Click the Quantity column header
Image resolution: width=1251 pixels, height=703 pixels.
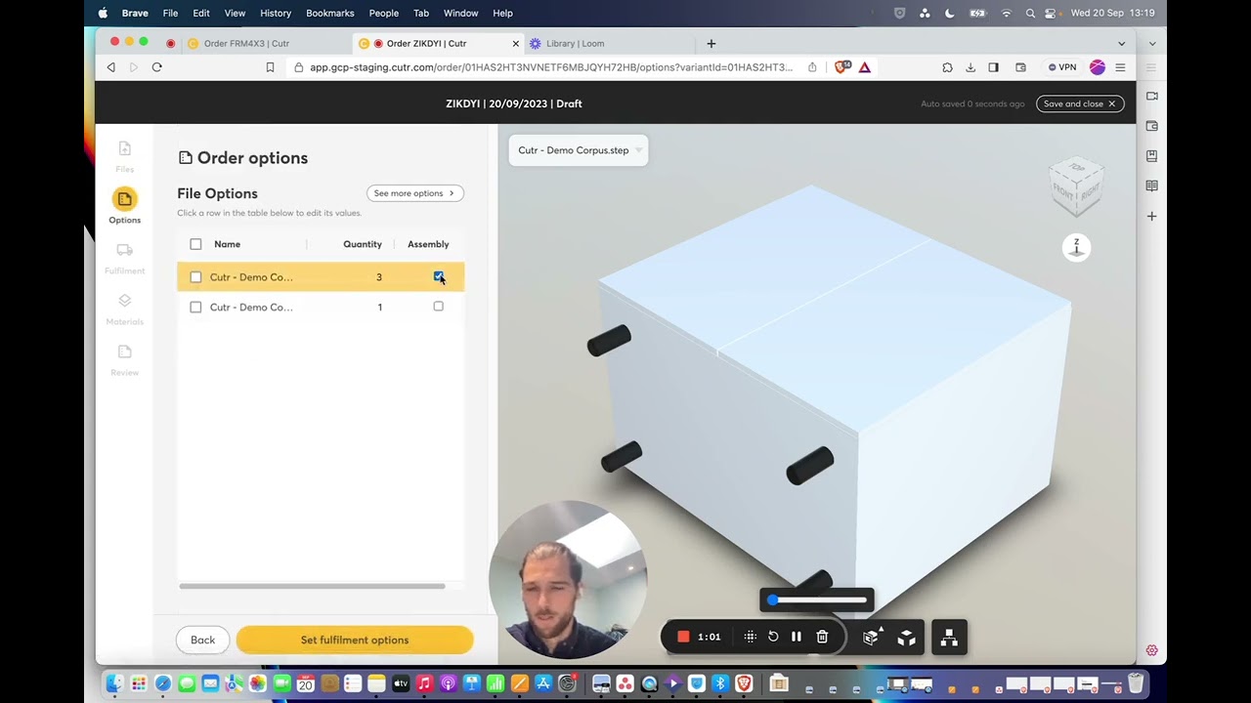tap(363, 244)
